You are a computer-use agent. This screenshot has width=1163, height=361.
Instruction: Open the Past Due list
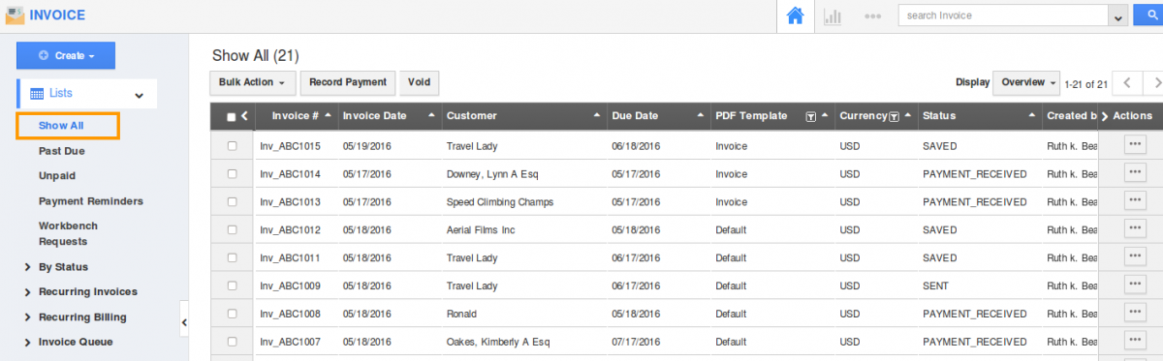(63, 151)
